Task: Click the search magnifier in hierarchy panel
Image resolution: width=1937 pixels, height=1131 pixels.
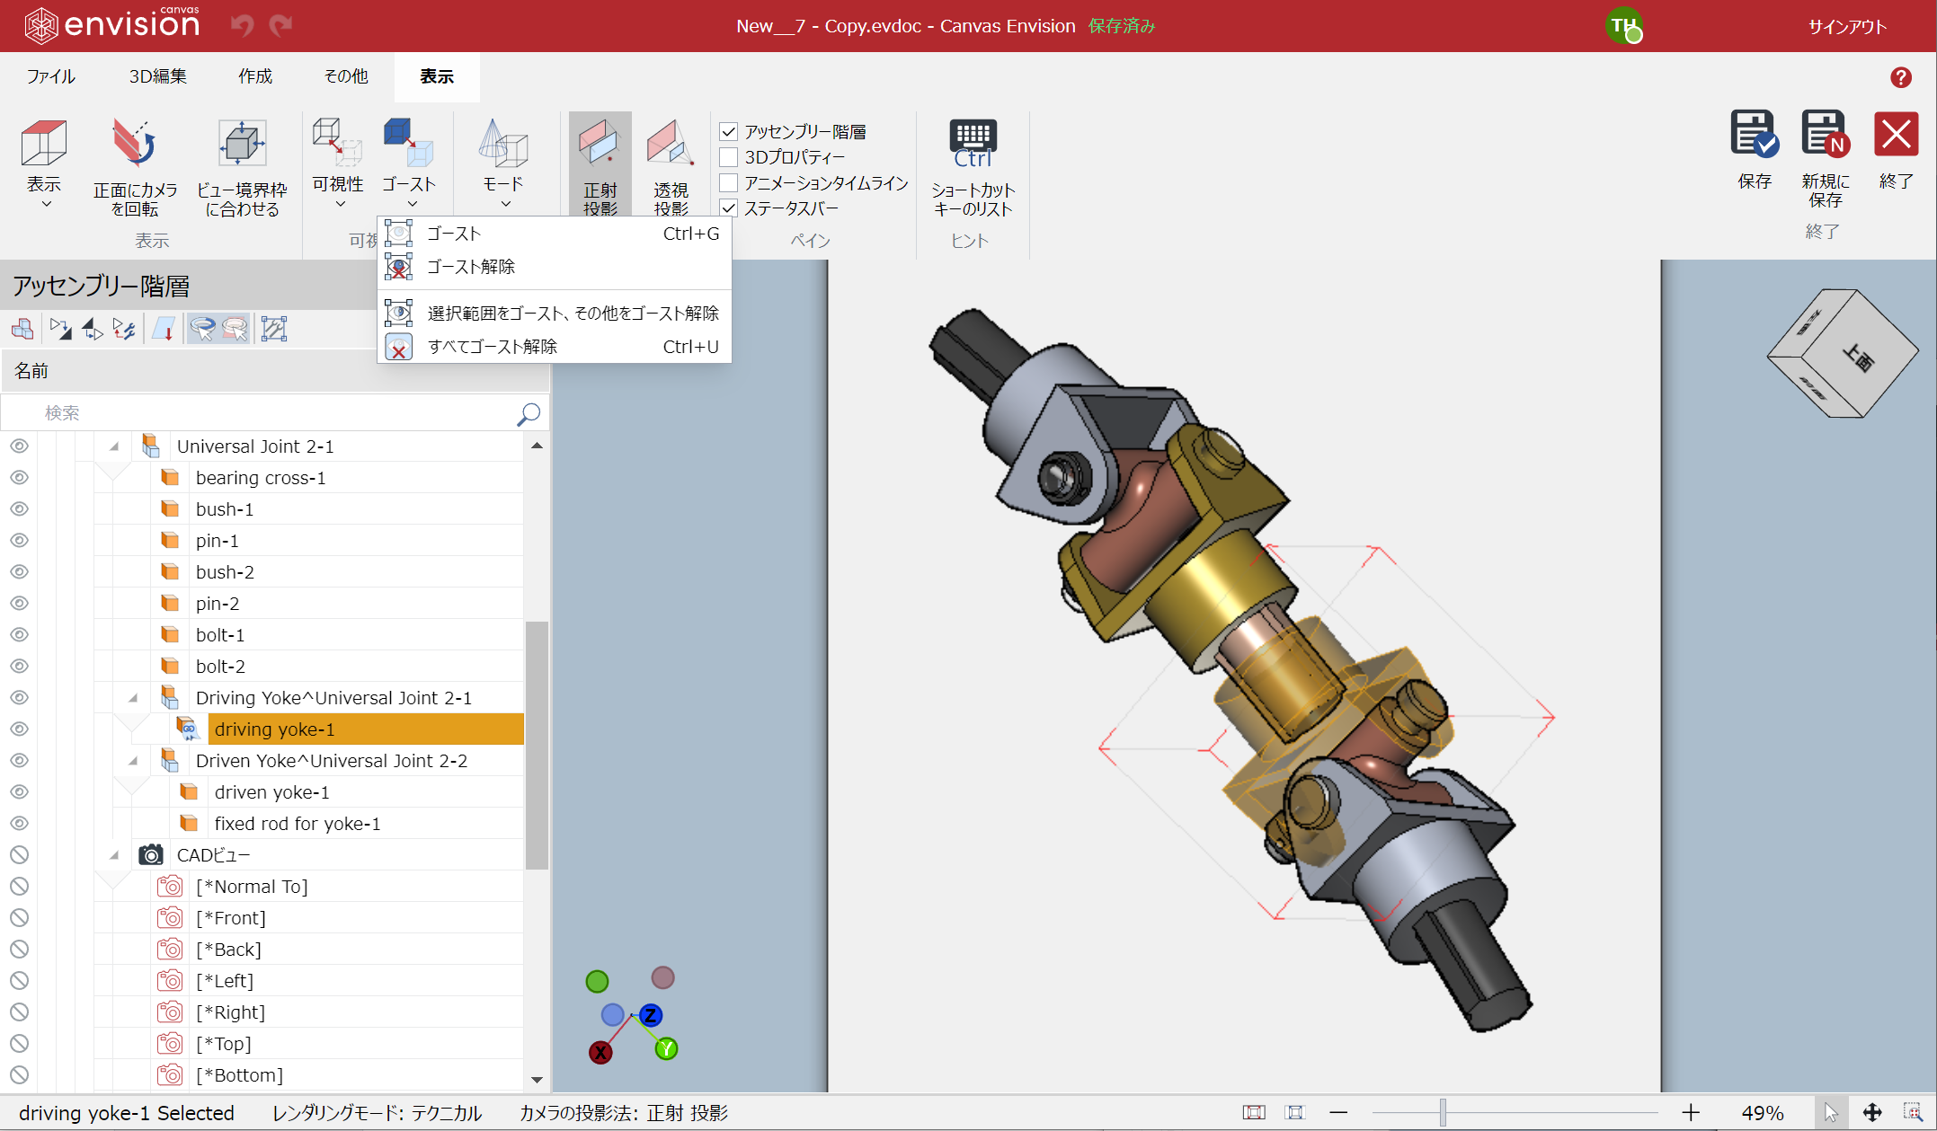Action: click(529, 413)
